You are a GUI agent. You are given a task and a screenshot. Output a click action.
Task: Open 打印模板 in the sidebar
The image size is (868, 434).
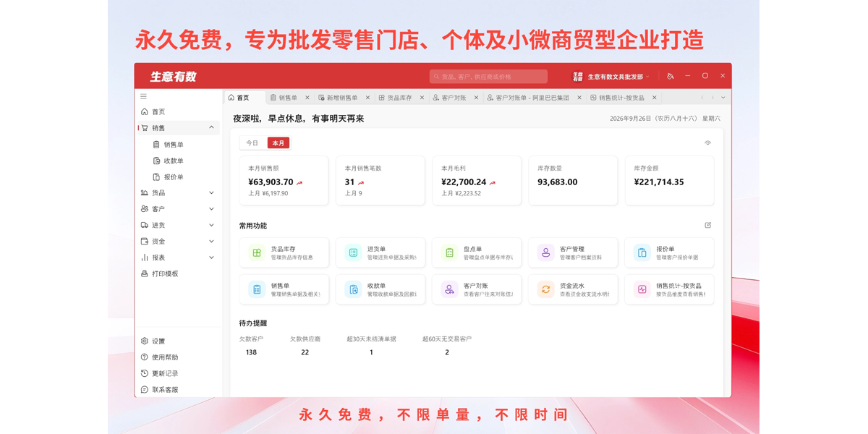(179, 273)
